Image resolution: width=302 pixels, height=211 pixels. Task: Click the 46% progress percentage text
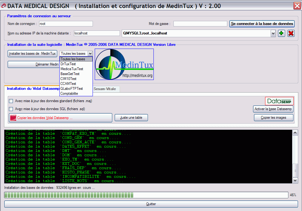point(293,195)
